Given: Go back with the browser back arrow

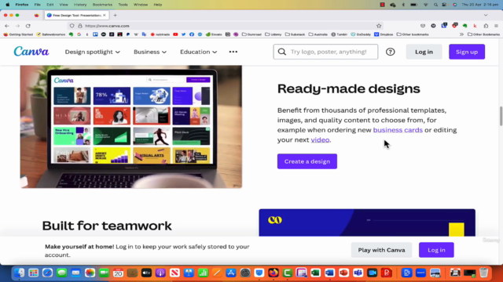Looking at the screenshot, I should (x=7, y=26).
